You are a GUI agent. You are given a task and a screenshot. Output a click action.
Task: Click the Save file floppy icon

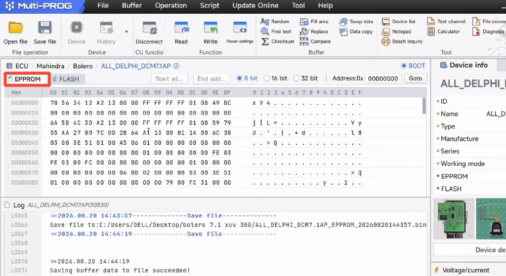click(x=45, y=28)
